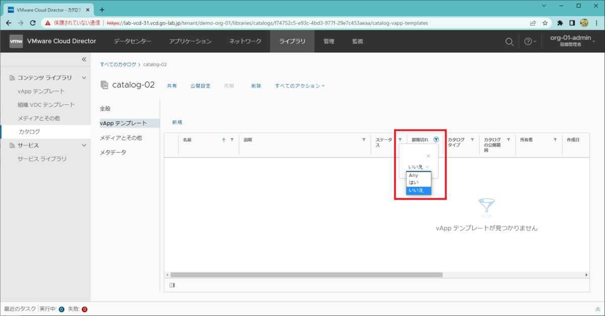Go to the ライブラリ tab
The width and height of the screenshot is (605, 316).
pyautogui.click(x=292, y=41)
